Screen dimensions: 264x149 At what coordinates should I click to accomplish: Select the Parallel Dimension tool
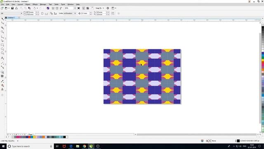pyautogui.click(x=2, y=63)
